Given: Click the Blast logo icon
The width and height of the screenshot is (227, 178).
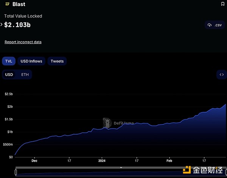Looking at the screenshot, I should pos(7,4).
